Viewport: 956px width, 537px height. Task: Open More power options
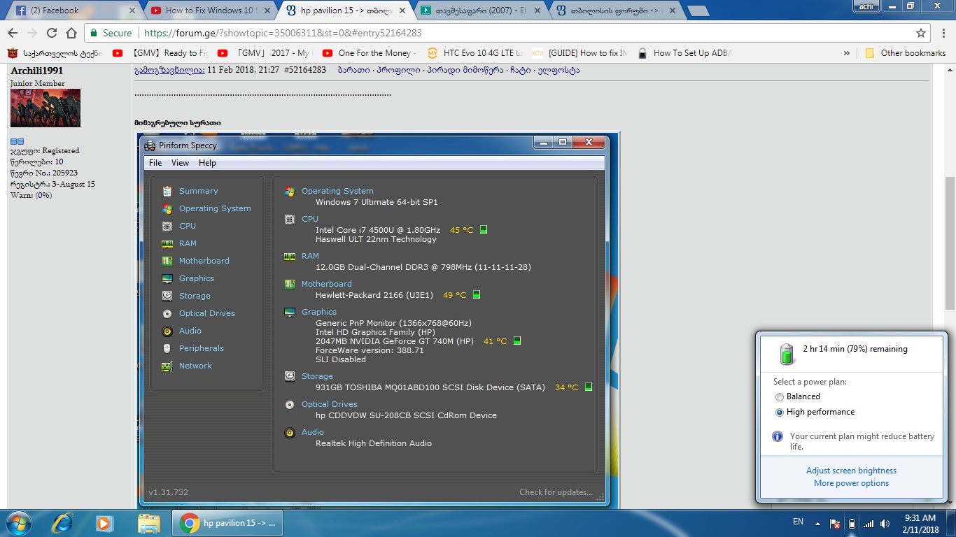851,483
